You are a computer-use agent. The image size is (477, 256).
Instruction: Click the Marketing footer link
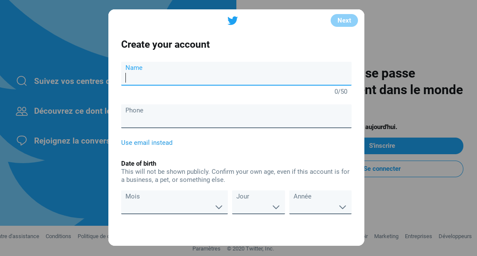point(386,236)
